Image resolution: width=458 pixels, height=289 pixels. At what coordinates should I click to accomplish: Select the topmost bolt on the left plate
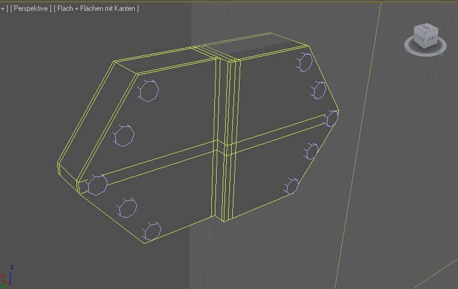pyautogui.click(x=148, y=91)
